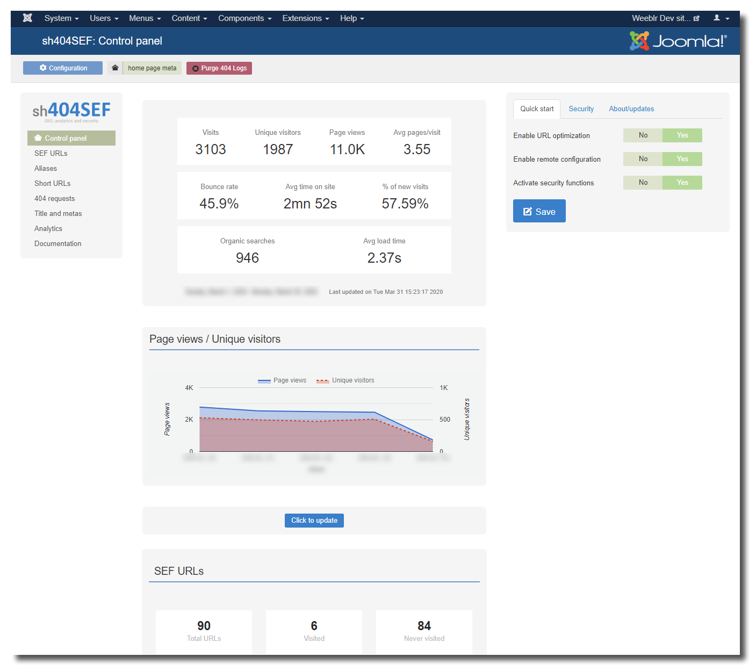Screen dimensions: 756x671
Task: Open the System dropdown menu
Action: (x=61, y=18)
